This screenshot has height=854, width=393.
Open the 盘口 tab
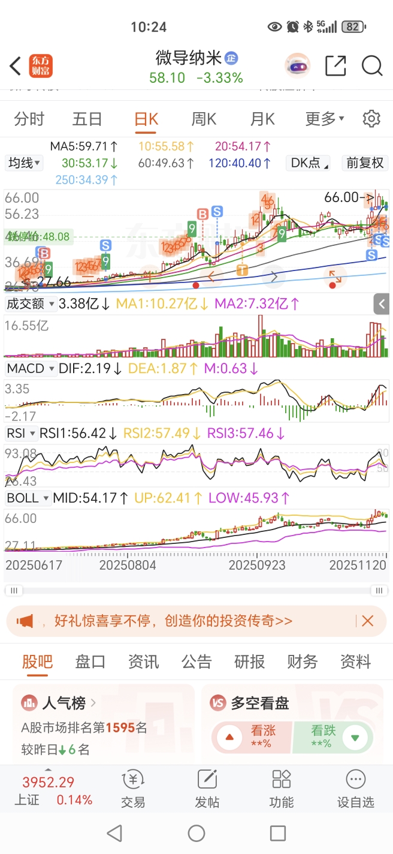pos(90,661)
